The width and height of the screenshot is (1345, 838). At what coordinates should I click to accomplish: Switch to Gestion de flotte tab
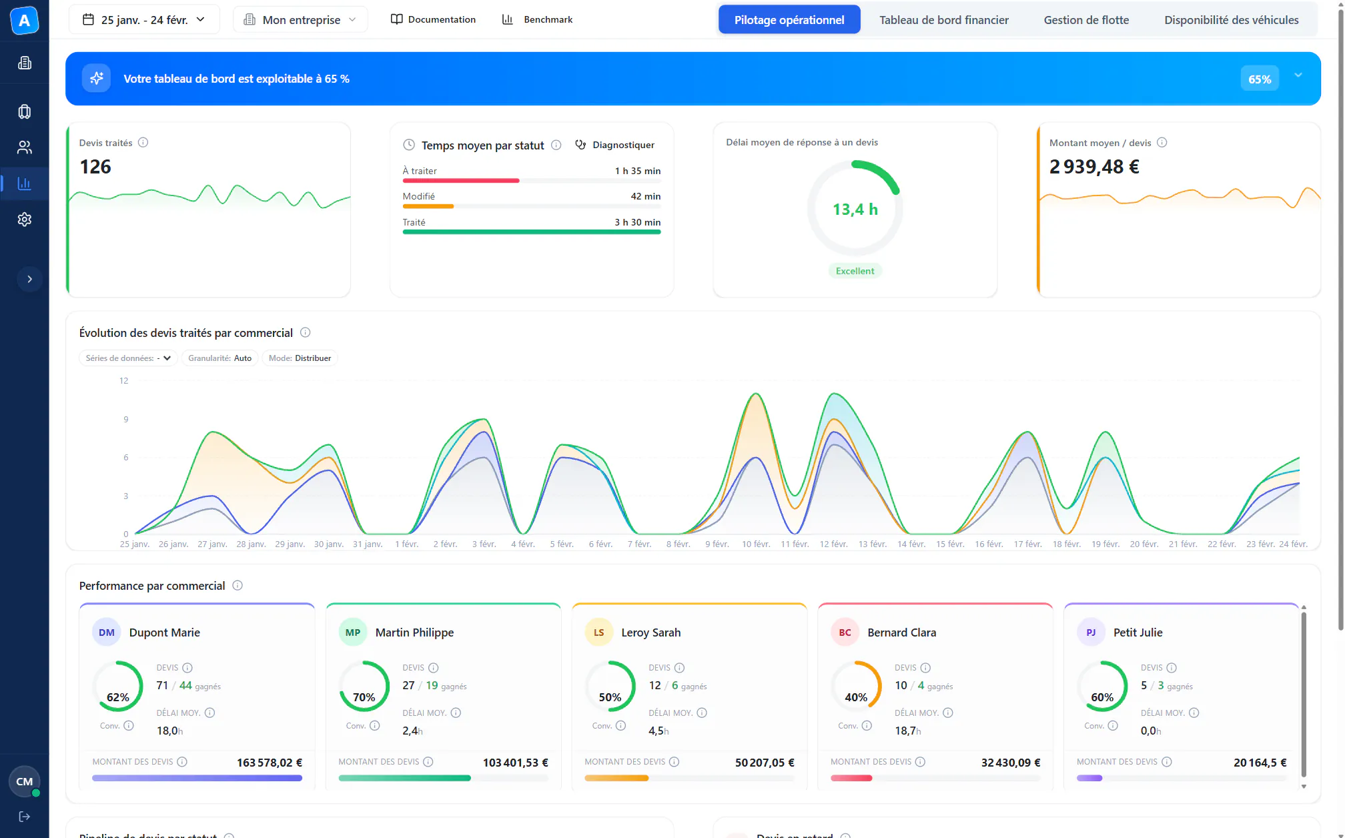tap(1086, 20)
